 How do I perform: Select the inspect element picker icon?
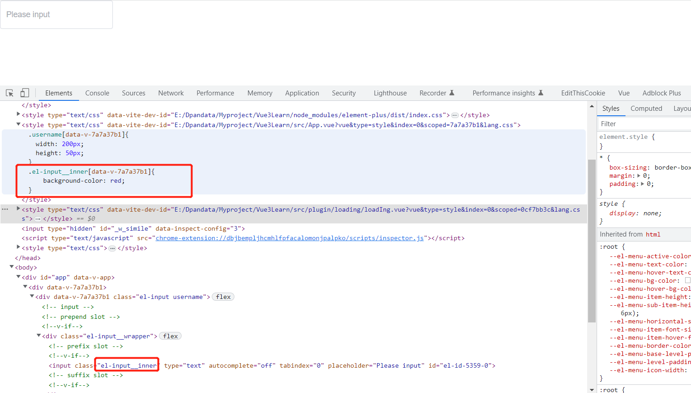click(9, 93)
